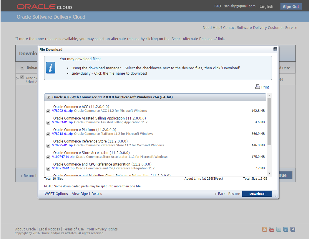Click the partially hidden Continue button
Viewport: 309px width, 239px height.
pos(285,175)
